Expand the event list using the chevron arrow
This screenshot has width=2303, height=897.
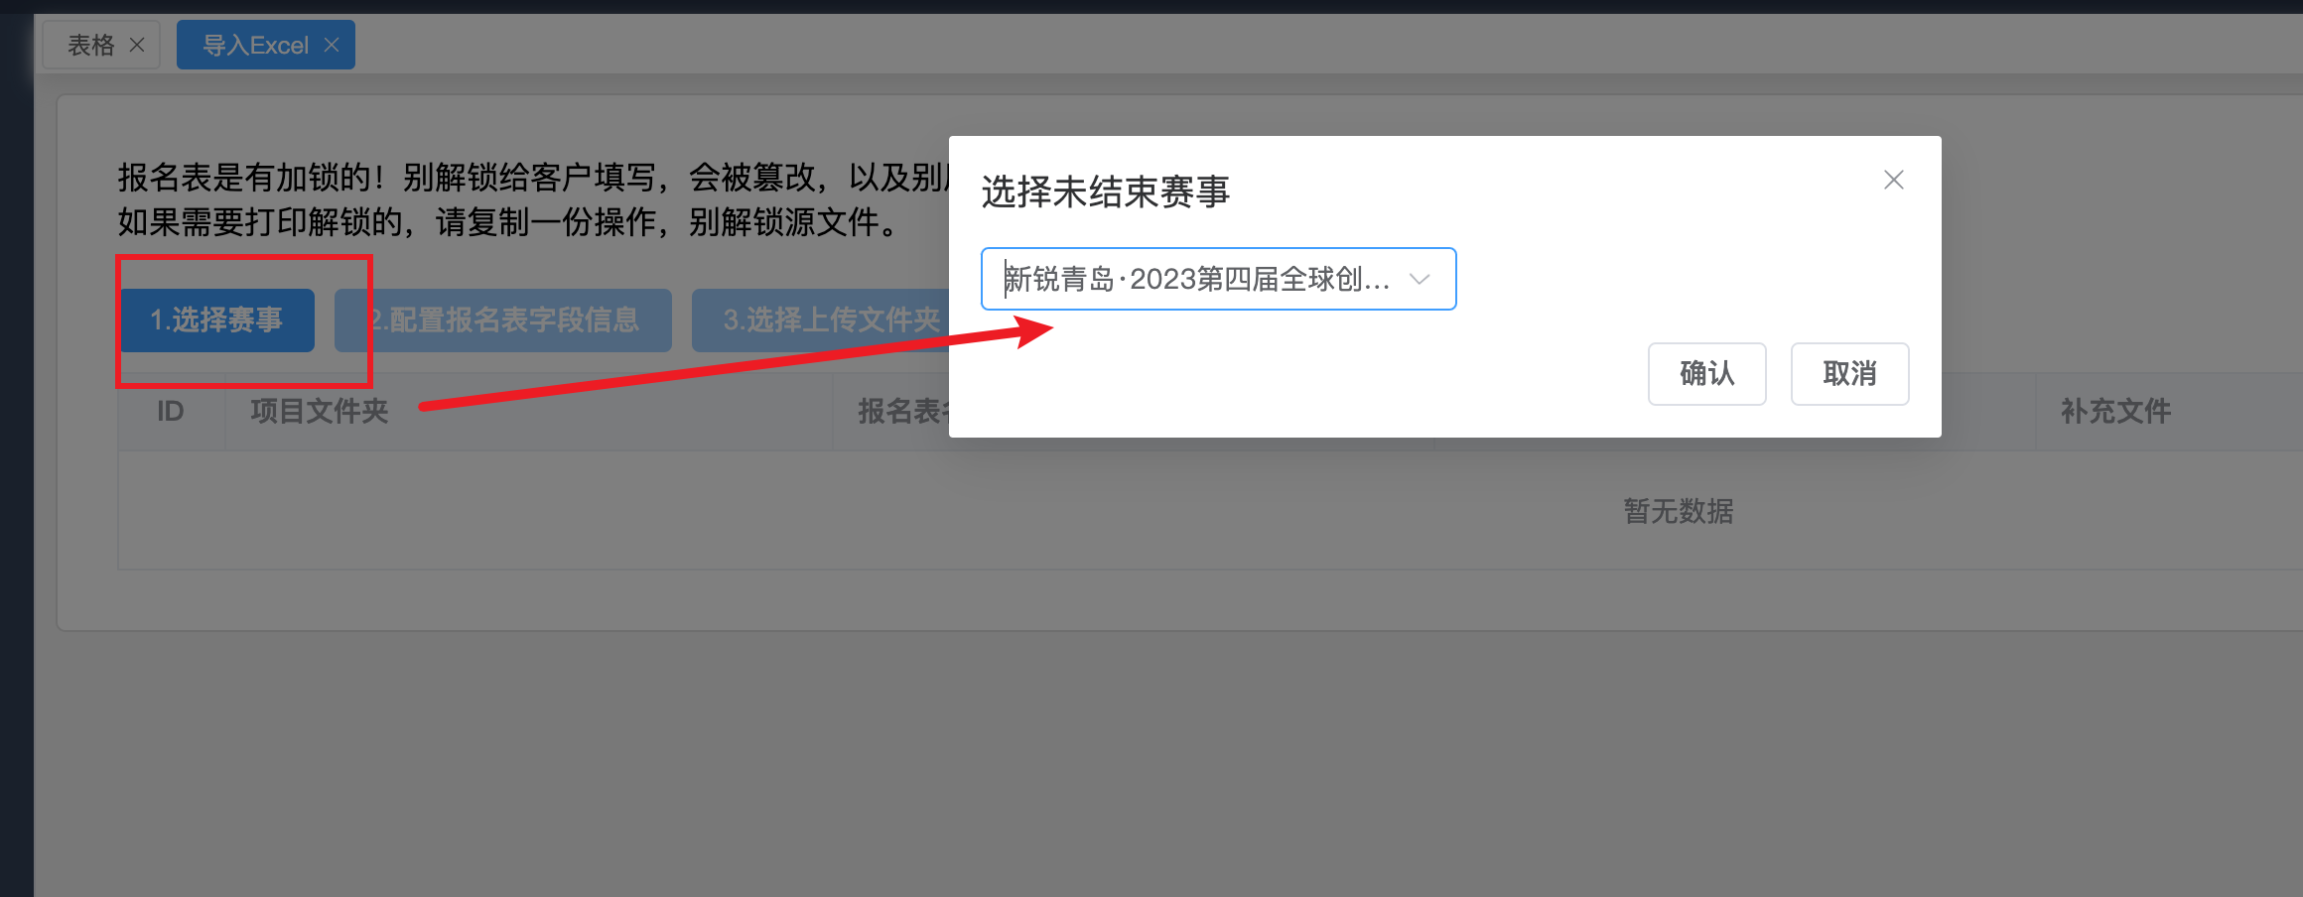[1420, 279]
